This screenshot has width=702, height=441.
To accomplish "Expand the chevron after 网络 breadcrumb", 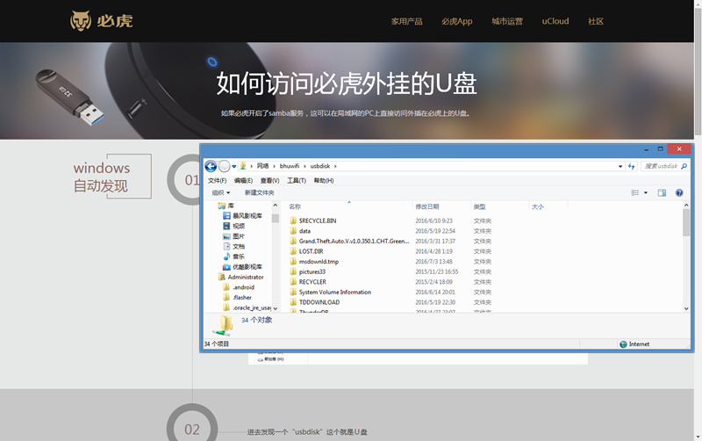I will tap(275, 166).
